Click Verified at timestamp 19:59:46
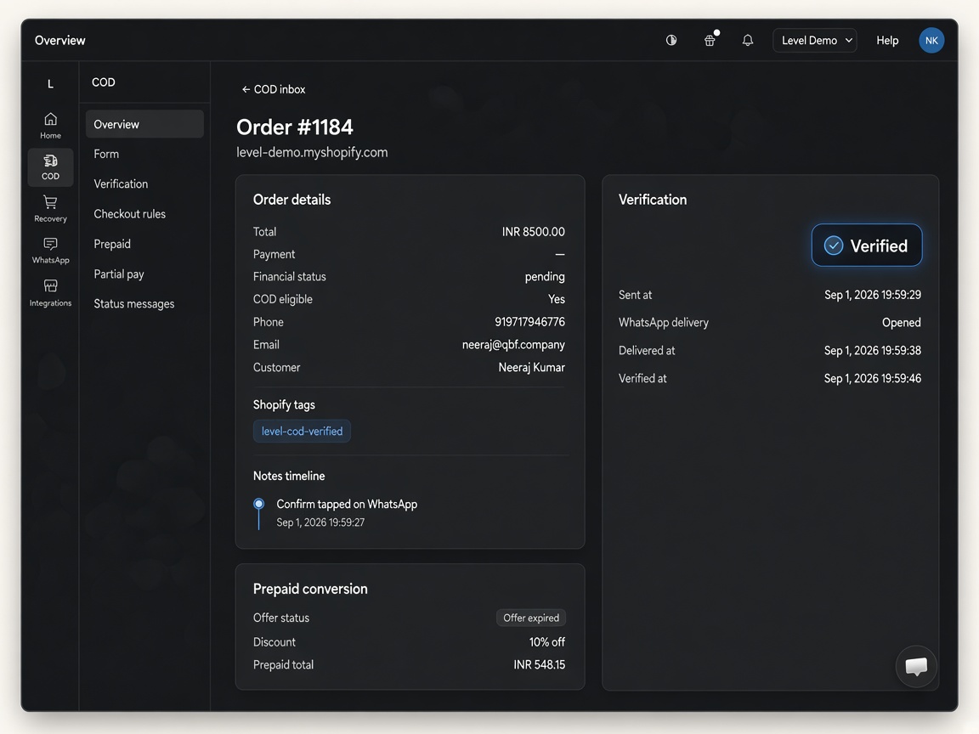 click(872, 378)
